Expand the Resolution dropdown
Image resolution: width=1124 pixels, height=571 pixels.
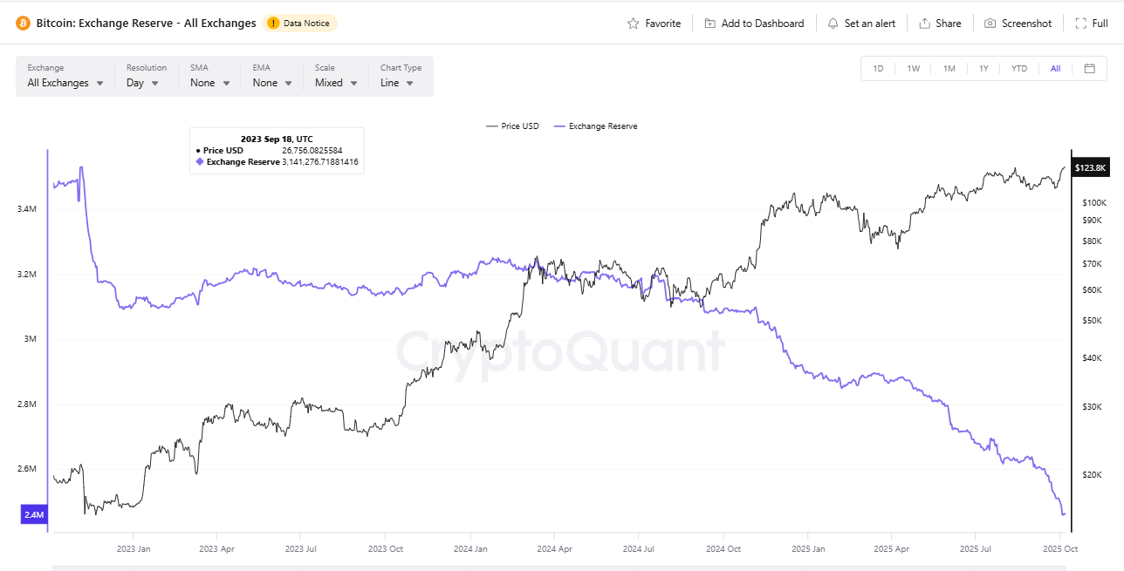click(143, 83)
